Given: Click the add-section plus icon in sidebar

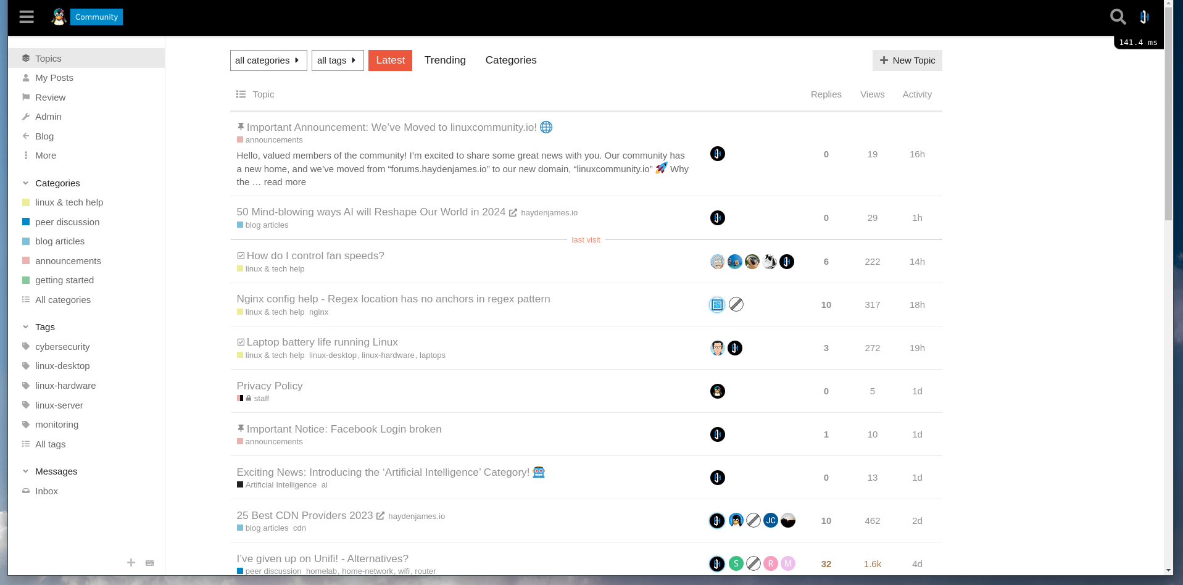Looking at the screenshot, I should (131, 563).
